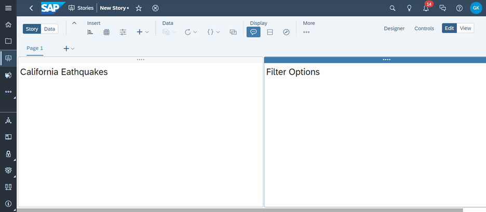Open the Files folder icon in sidebar

click(x=8, y=41)
